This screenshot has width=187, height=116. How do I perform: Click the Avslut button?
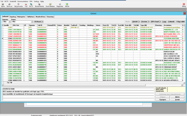point(177,100)
